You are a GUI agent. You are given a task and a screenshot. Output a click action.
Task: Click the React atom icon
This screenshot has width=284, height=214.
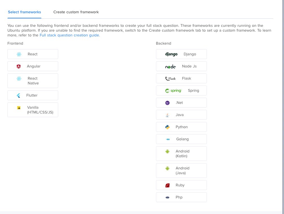(19, 54)
